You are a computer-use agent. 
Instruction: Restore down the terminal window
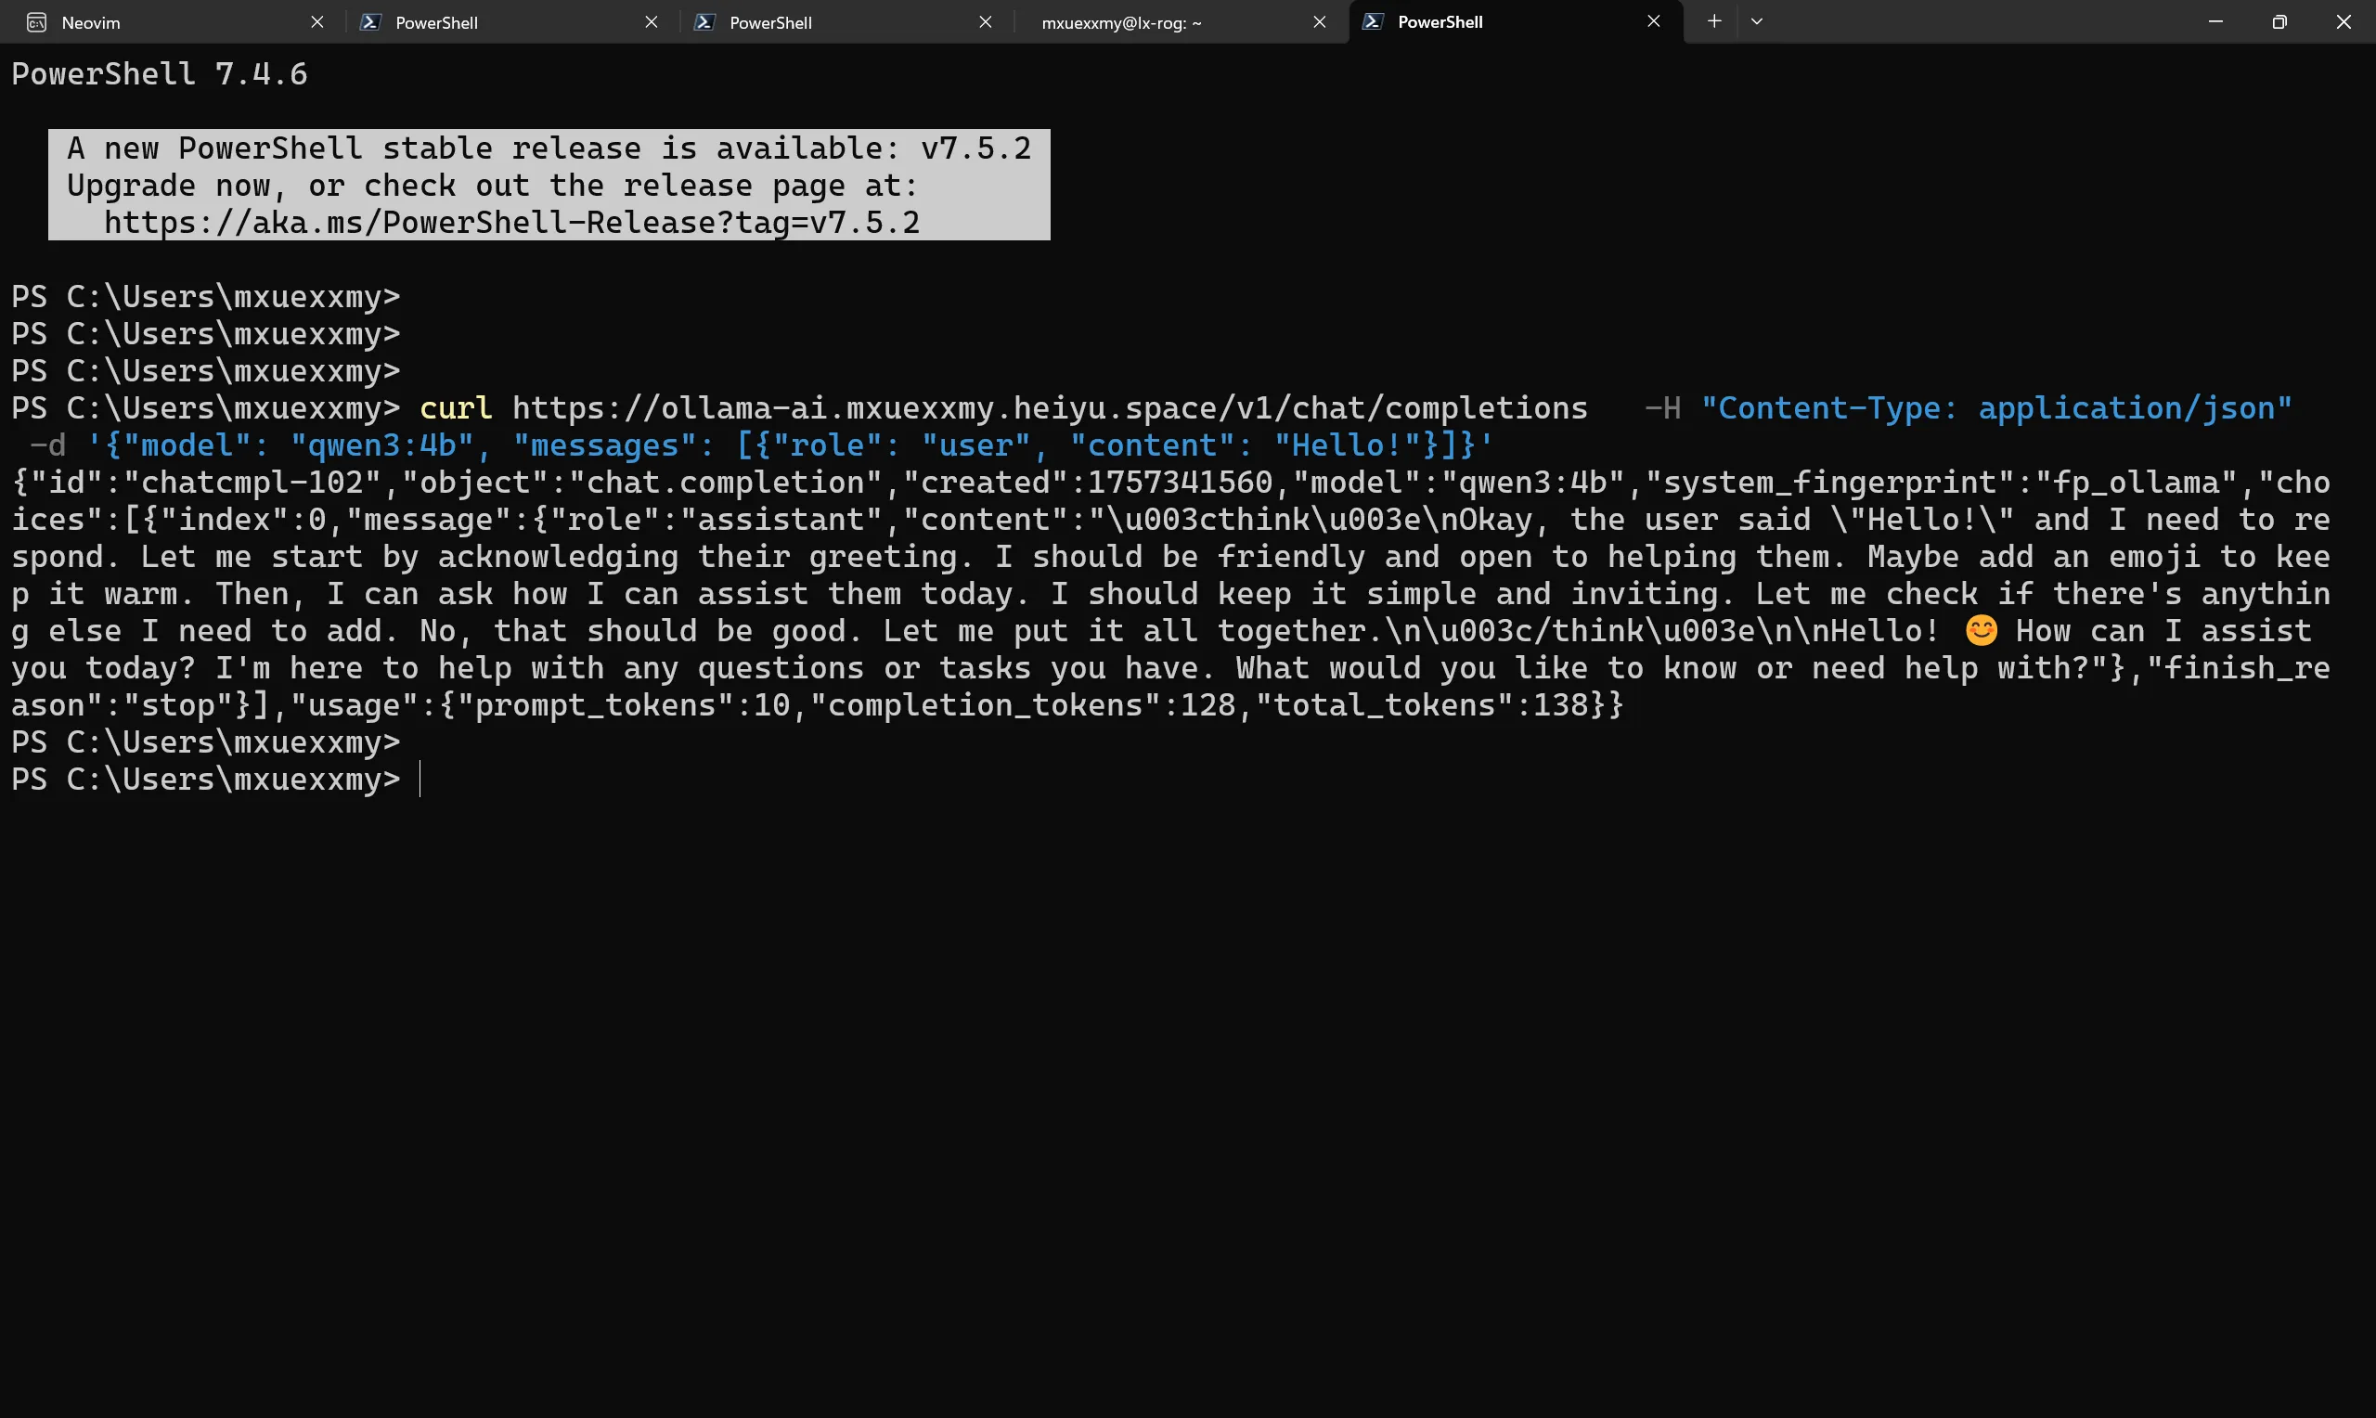click(x=2279, y=21)
